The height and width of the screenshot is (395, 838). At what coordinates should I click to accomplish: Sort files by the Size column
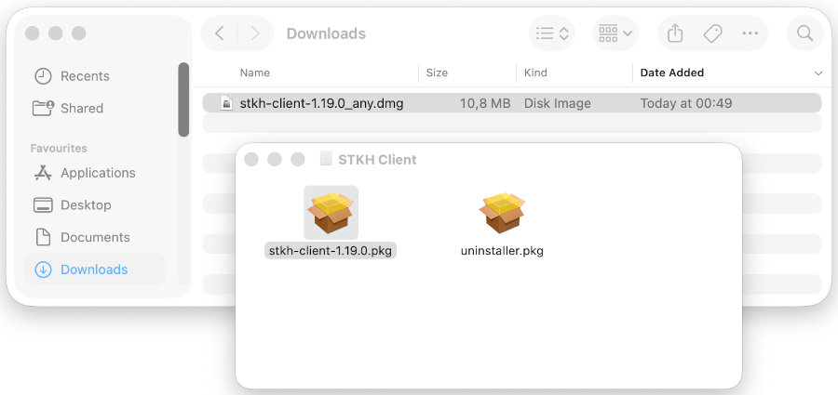coord(437,72)
